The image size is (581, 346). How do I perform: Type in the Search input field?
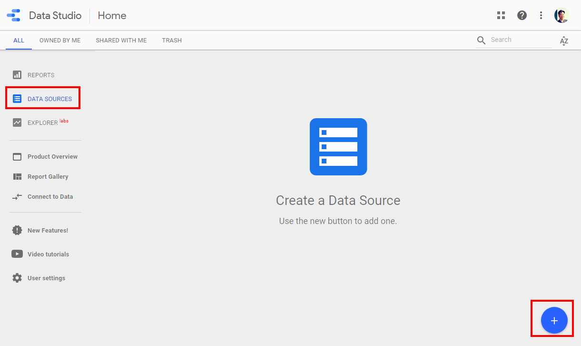[520, 40]
